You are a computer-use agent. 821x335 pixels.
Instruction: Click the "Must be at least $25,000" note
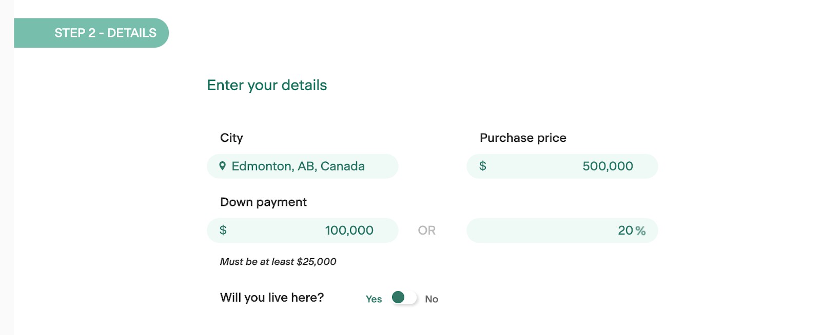coord(278,262)
